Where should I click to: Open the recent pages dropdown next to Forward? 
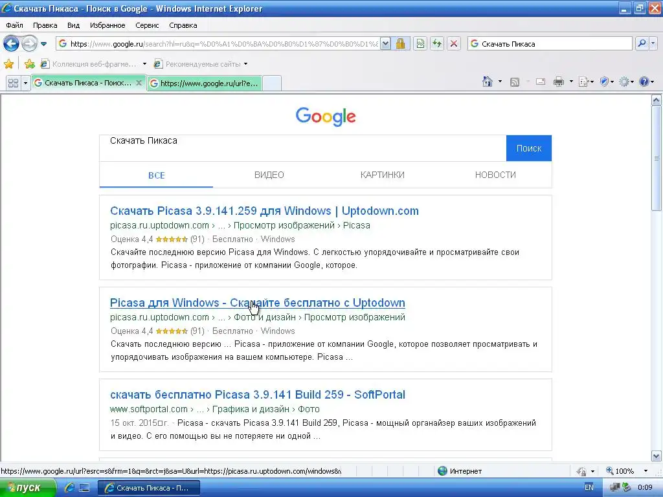pyautogui.click(x=43, y=44)
